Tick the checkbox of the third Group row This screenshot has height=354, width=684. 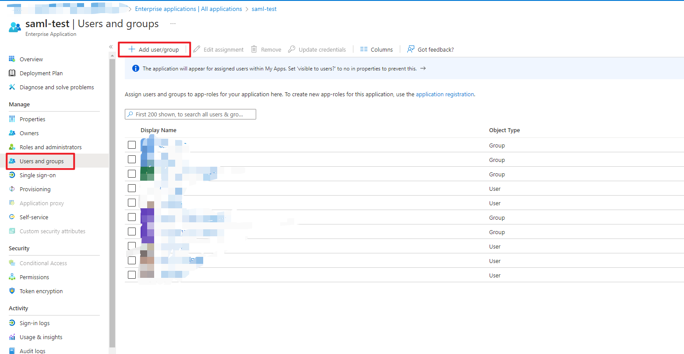coord(132,174)
